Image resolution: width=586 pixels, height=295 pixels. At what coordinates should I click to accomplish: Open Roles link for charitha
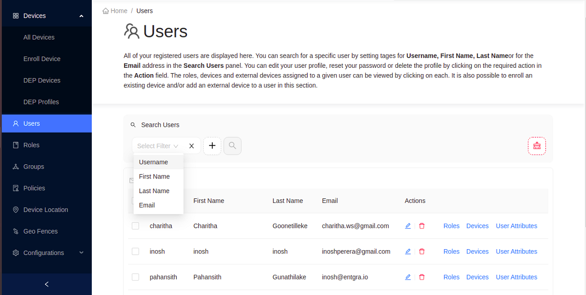(x=451, y=226)
